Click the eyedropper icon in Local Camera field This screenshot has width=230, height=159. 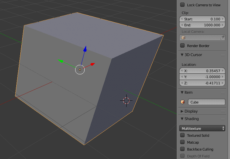coord(222,38)
